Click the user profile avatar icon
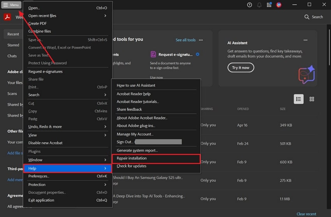The image size is (331, 217). [x=279, y=5]
